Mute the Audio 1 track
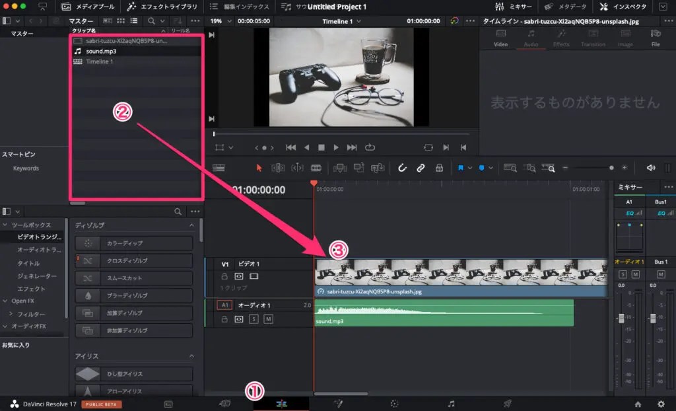The width and height of the screenshot is (676, 411). [269, 318]
